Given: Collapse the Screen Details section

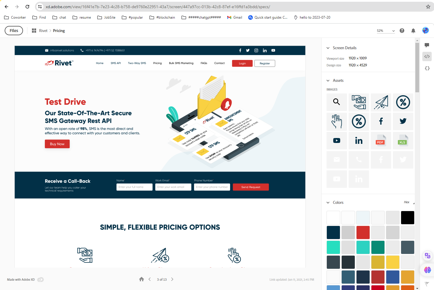Looking at the screenshot, I should pyautogui.click(x=328, y=48).
